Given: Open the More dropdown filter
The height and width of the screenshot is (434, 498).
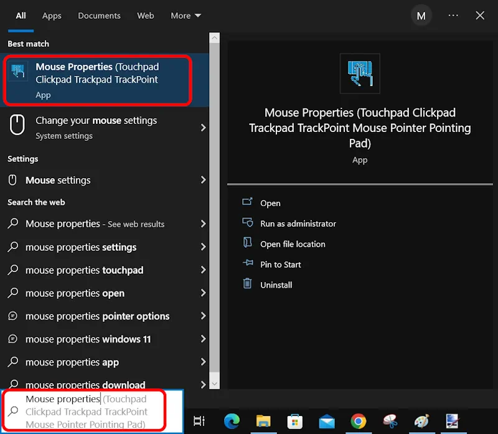Looking at the screenshot, I should coord(186,16).
